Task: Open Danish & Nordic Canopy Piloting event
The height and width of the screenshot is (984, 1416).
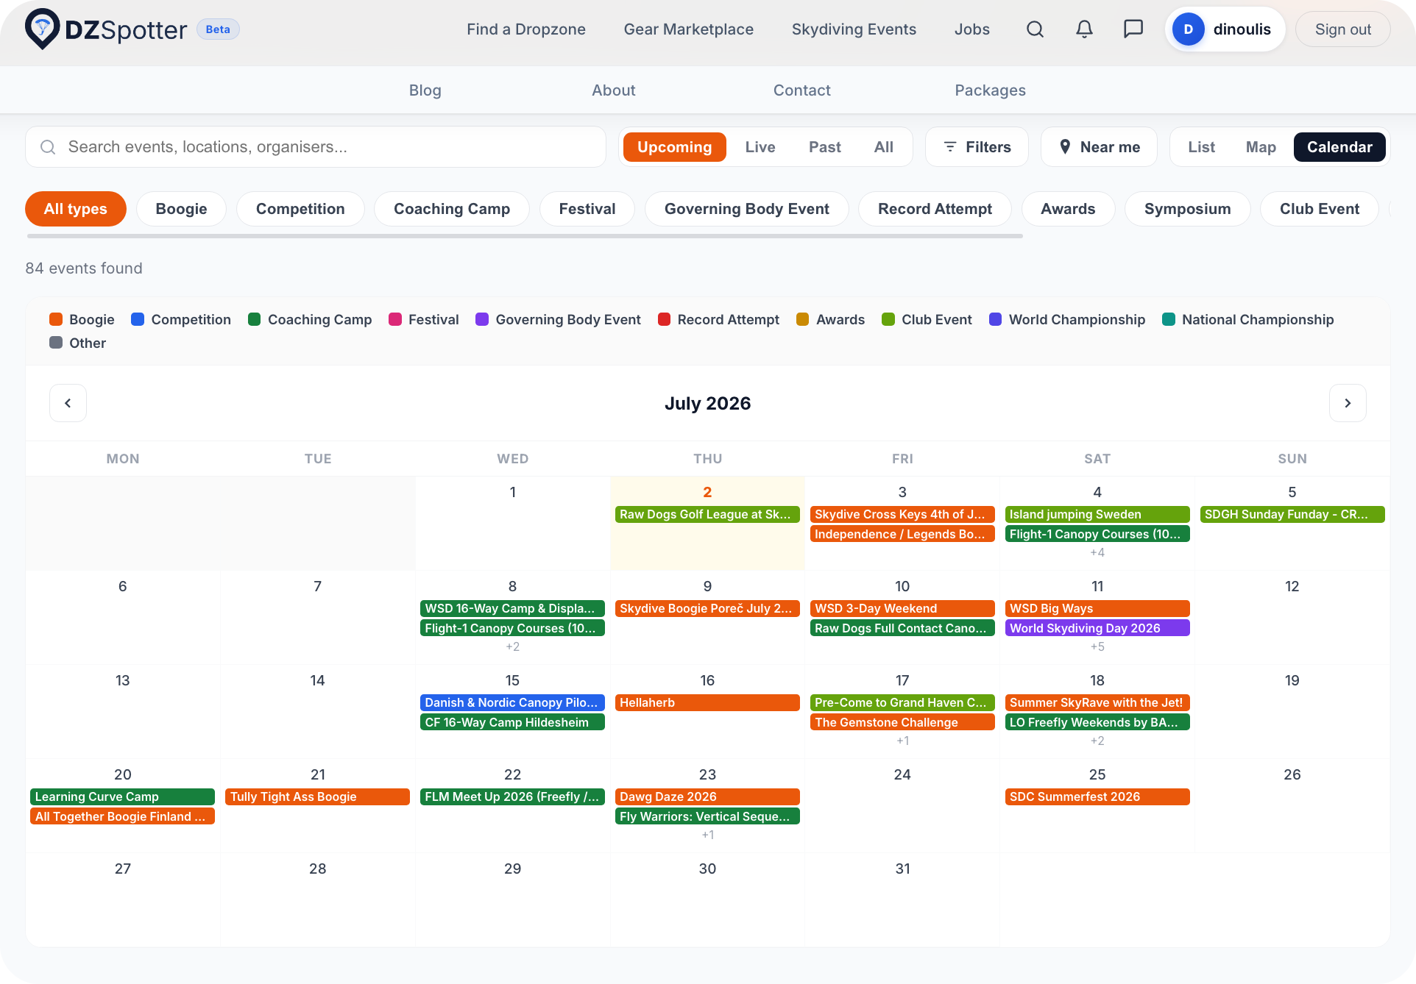Action: click(512, 703)
